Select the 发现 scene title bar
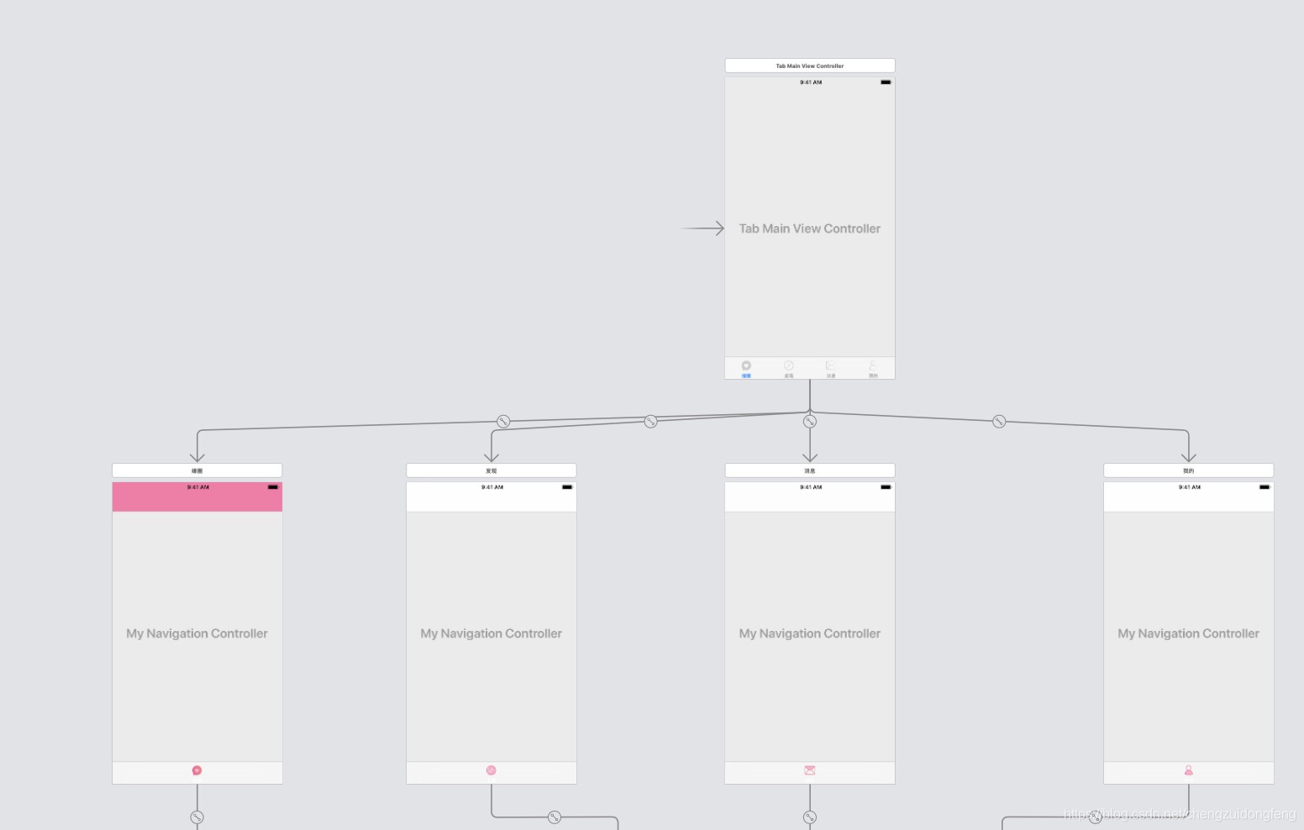The height and width of the screenshot is (830, 1304). pyautogui.click(x=492, y=470)
